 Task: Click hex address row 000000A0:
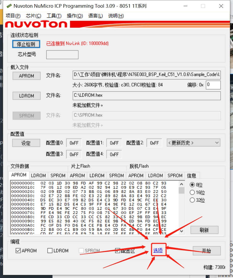(23, 225)
